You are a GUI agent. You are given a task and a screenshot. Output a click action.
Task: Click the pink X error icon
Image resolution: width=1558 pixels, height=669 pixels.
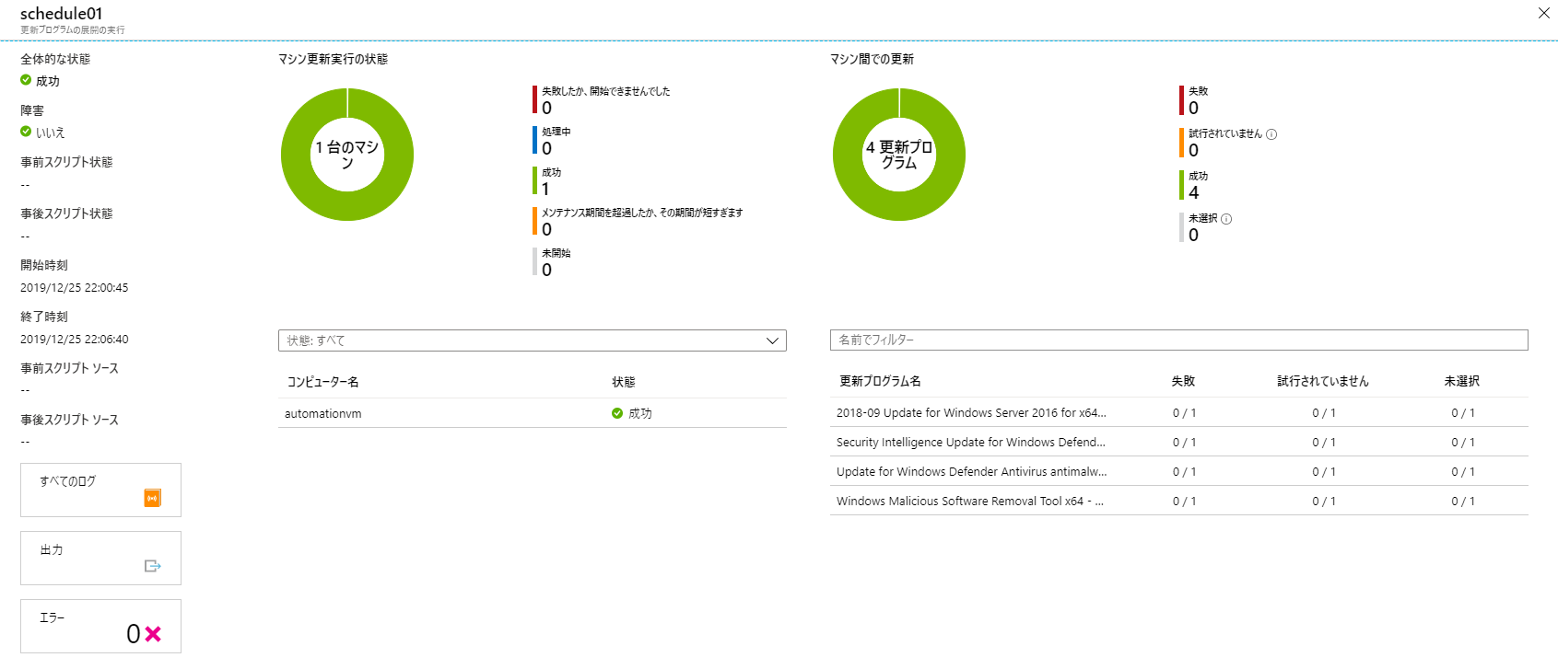point(153,634)
